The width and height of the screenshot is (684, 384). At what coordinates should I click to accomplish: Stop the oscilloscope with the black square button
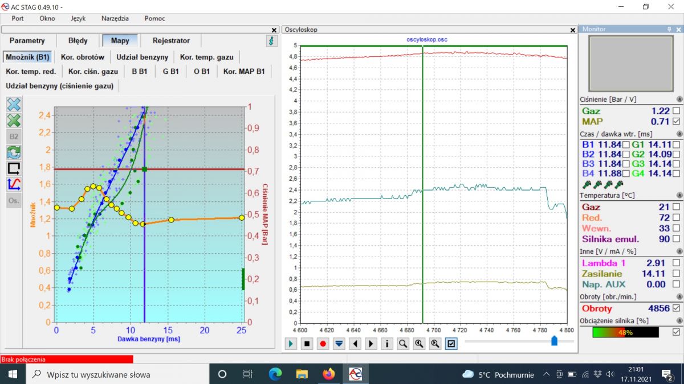[307, 344]
